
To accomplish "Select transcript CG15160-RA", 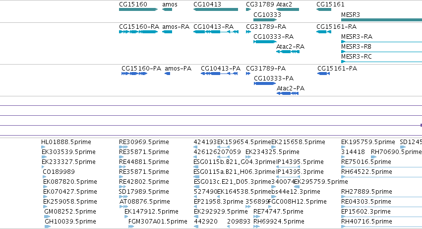I will pos(139,27).
